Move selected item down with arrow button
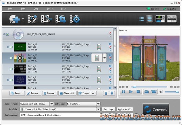The image size is (182, 125). (x=112, y=93)
